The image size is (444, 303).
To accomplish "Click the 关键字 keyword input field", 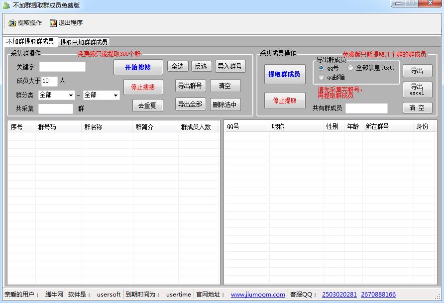I will [x=62, y=67].
